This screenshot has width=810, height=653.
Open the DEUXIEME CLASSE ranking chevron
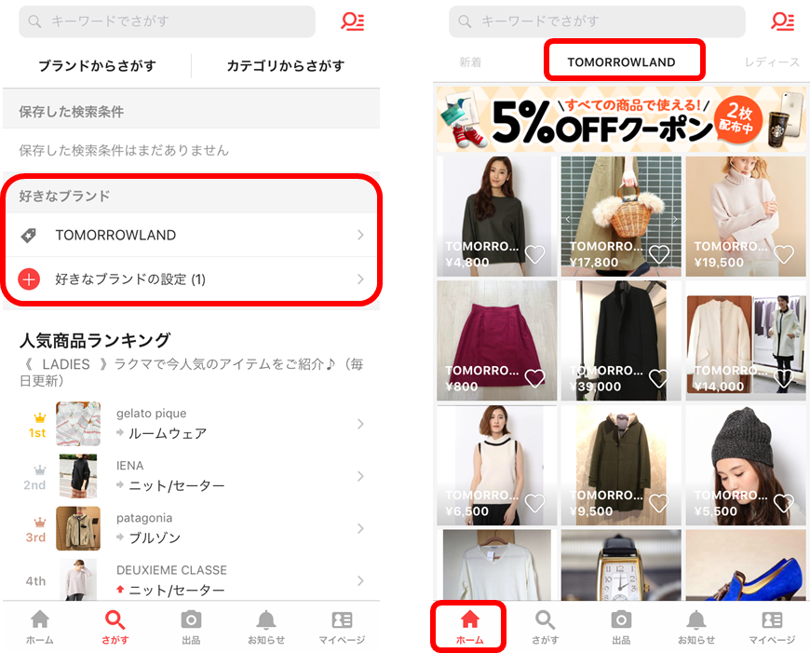pos(360,580)
